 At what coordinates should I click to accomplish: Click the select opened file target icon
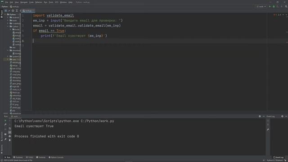click(13, 11)
